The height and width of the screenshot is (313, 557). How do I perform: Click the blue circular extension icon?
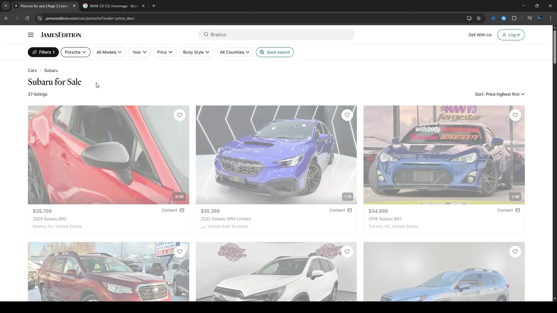coord(503,18)
